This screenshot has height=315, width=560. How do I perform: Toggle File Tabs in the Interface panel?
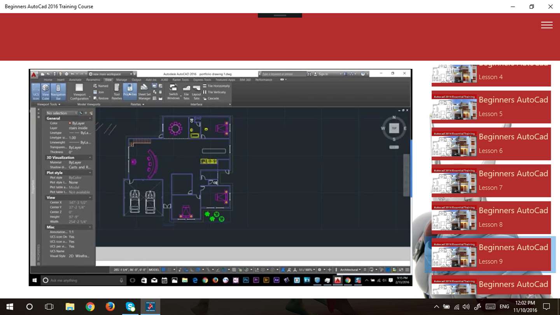pyautogui.click(x=186, y=92)
